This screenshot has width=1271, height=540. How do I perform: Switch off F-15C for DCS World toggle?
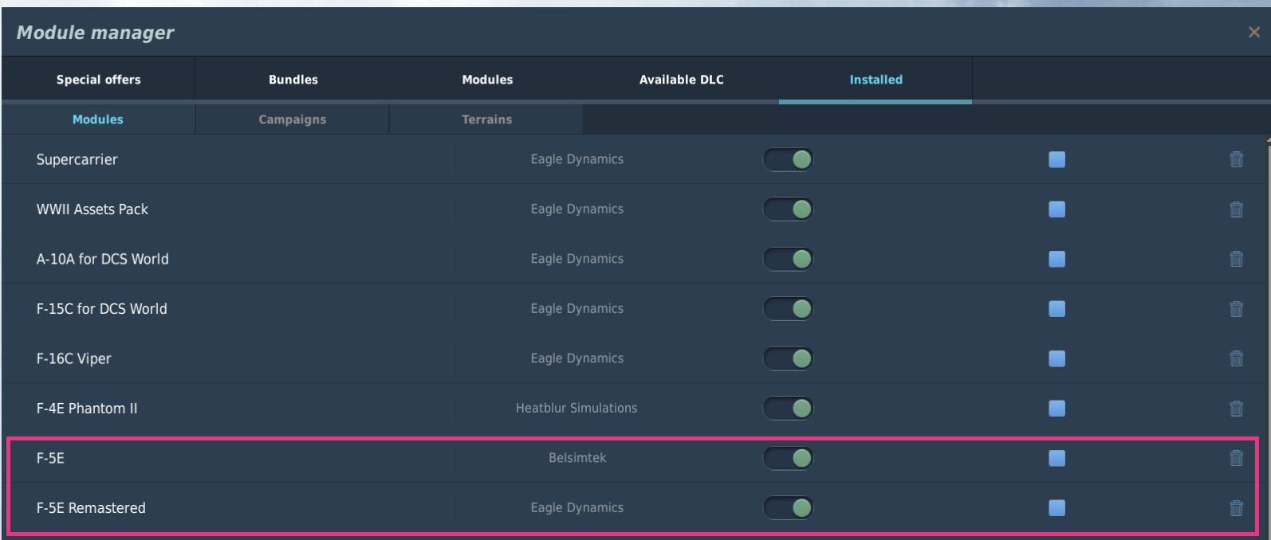(x=788, y=309)
